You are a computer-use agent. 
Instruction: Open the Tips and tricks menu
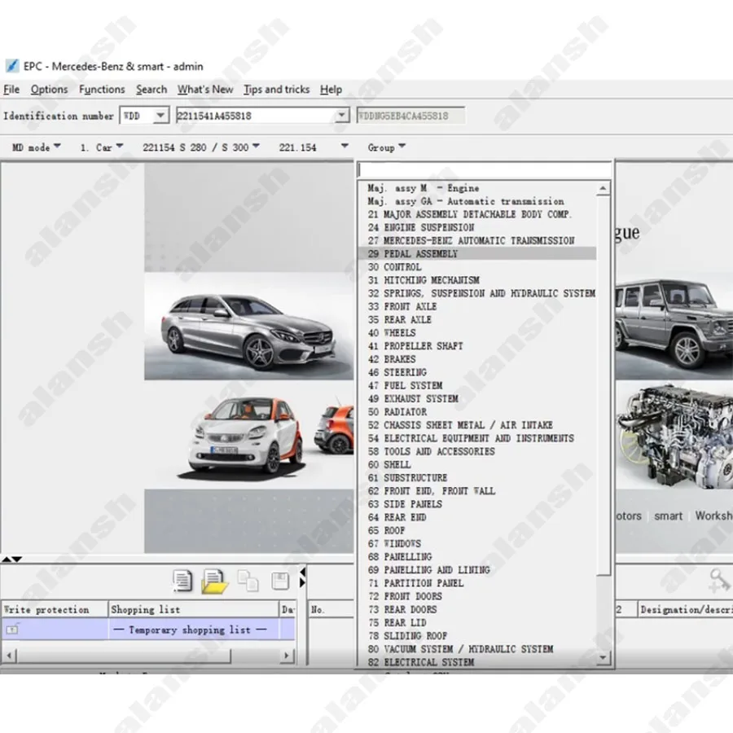click(x=276, y=90)
